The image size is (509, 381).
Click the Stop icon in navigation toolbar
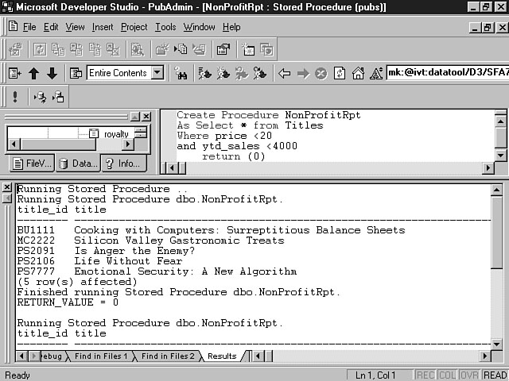321,73
